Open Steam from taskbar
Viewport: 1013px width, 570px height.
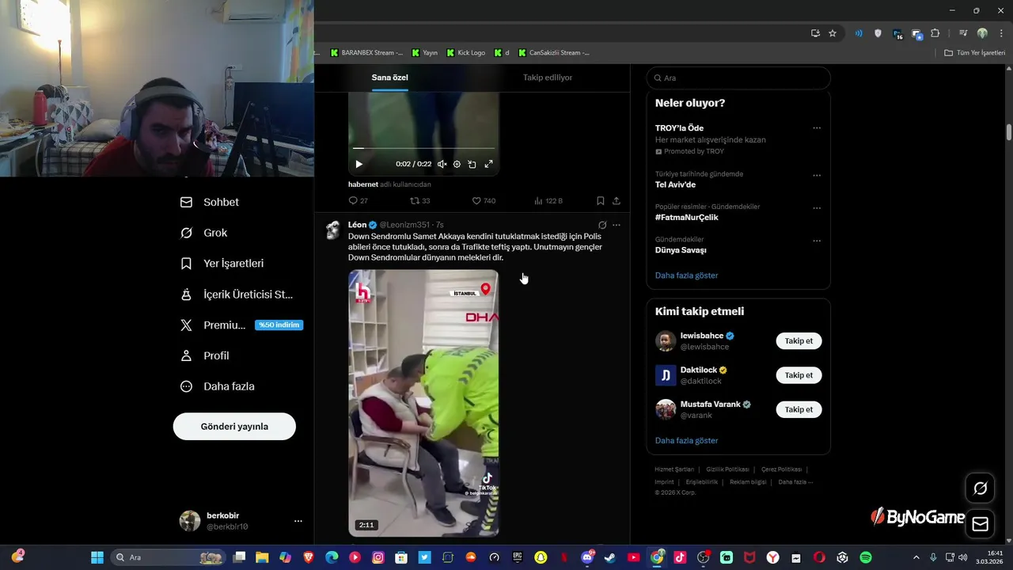point(610,557)
